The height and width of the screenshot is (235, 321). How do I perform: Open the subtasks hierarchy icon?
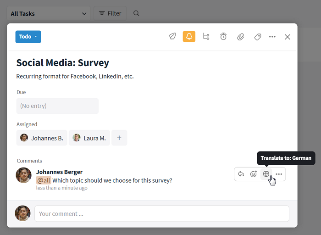(206, 37)
